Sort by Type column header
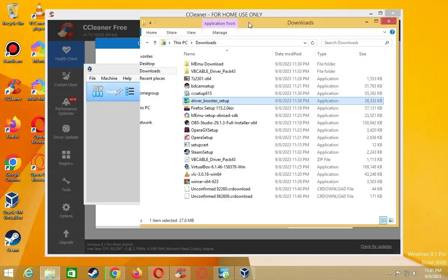 (x=322, y=54)
